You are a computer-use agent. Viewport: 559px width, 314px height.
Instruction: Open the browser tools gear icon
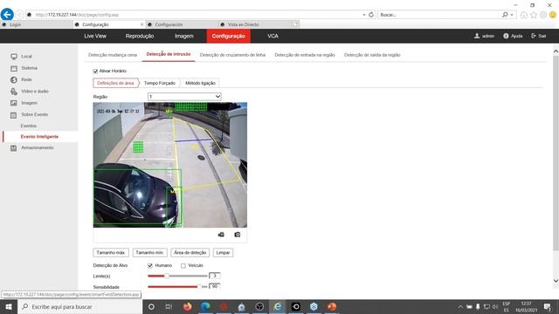pos(543,15)
